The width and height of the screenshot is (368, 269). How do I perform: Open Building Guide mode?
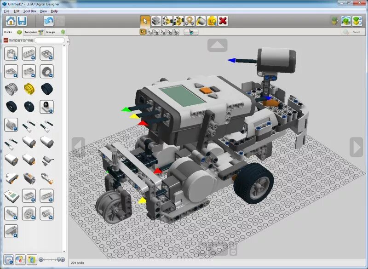(x=357, y=21)
